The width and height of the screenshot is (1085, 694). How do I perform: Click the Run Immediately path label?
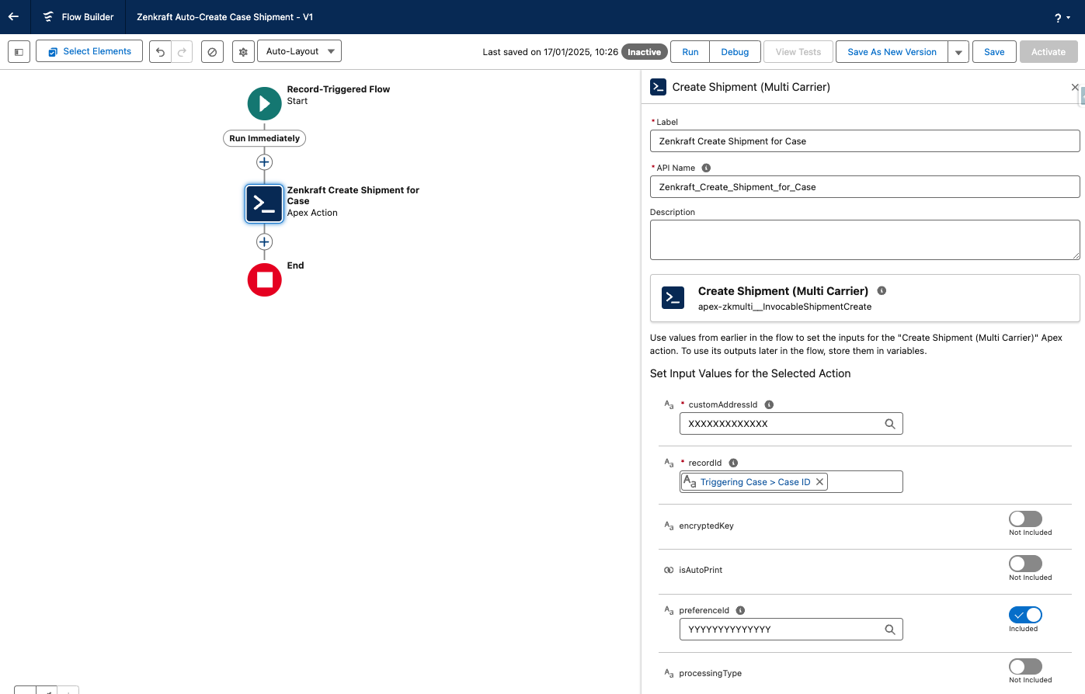pyautogui.click(x=264, y=138)
